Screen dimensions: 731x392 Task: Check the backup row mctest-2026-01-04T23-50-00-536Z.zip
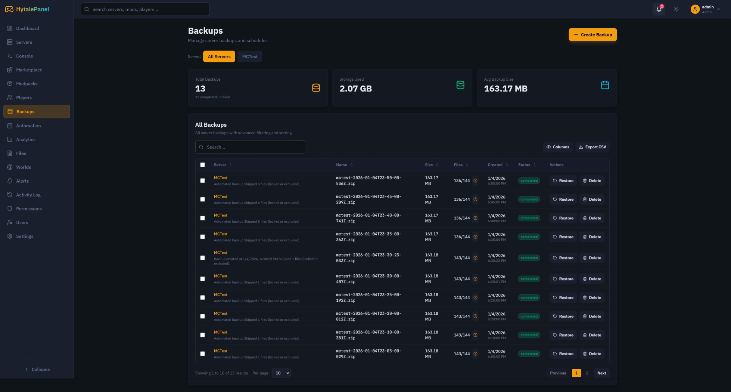pos(203,181)
